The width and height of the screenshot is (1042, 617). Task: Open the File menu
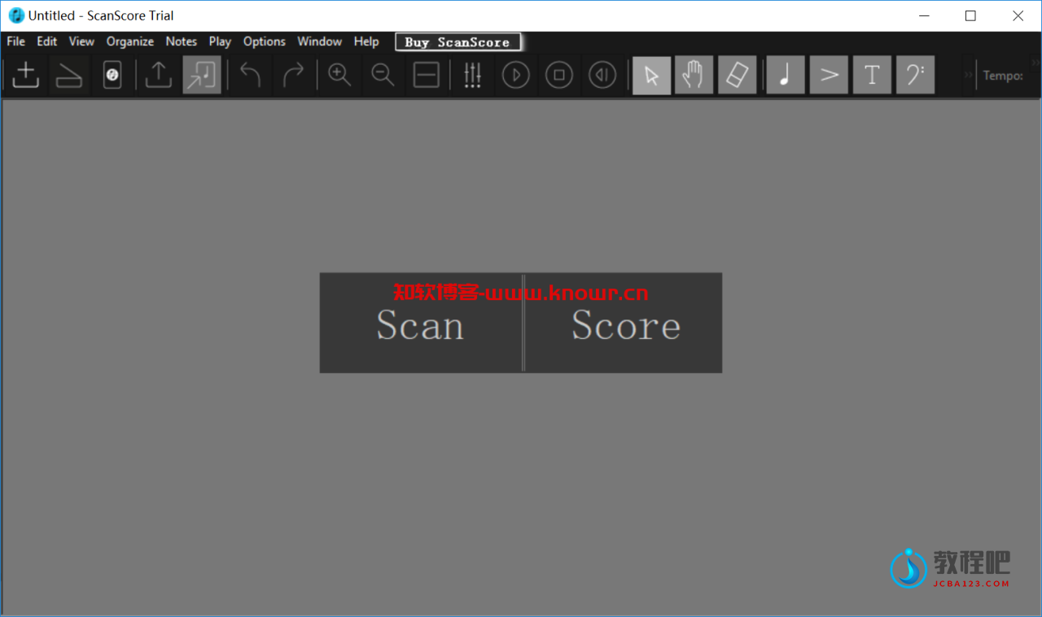pos(15,41)
